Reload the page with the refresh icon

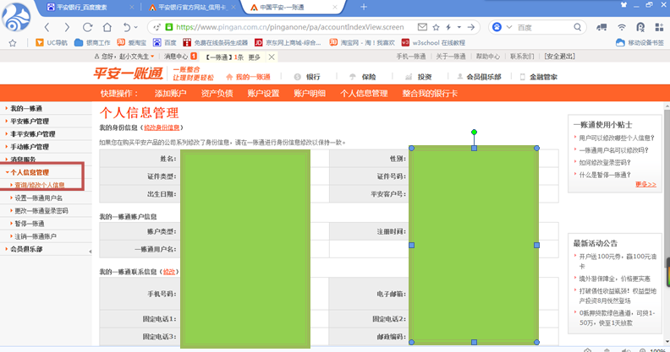88,27
